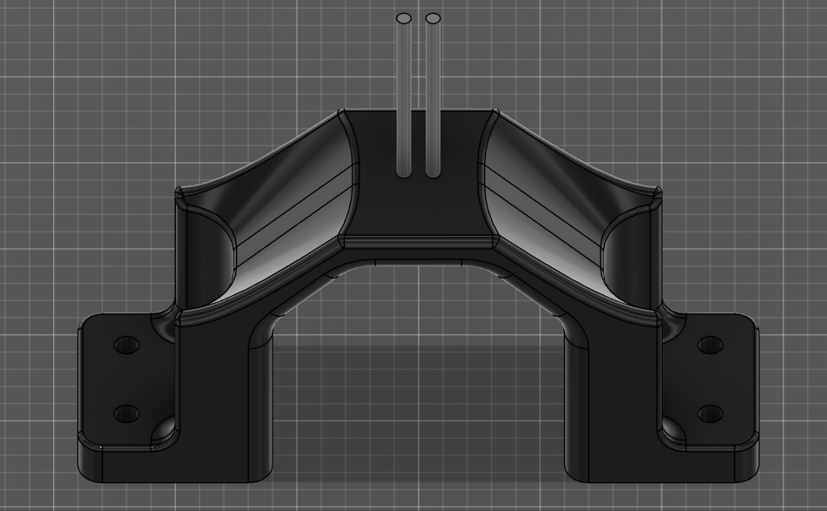Pick the lower mounting hole on the right flange
827x511 pixels.
pos(710,413)
